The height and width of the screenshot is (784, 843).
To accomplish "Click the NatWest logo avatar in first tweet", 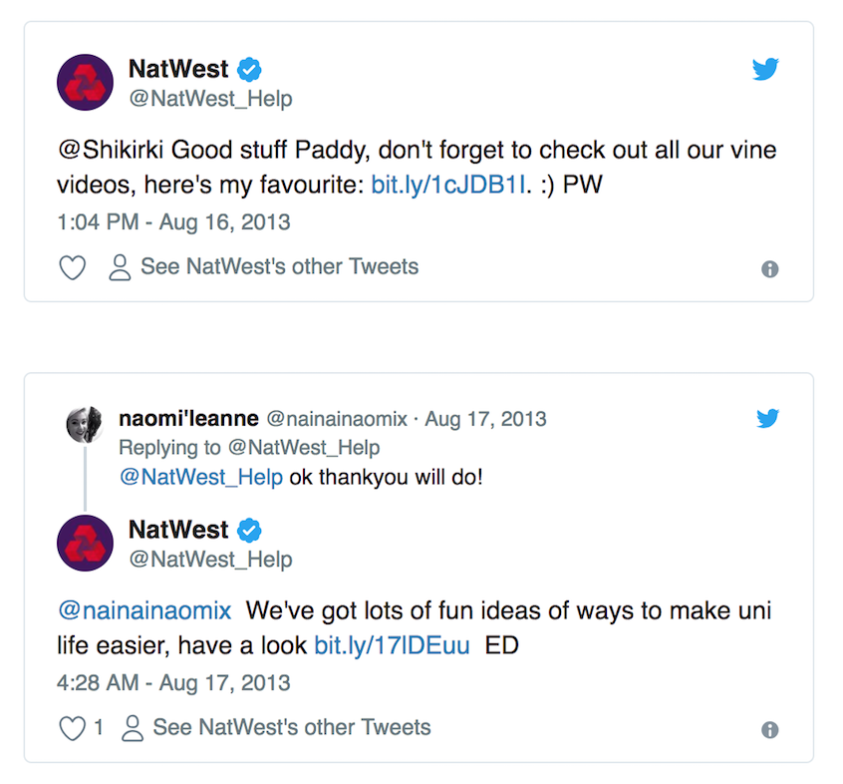I will 86,82.
